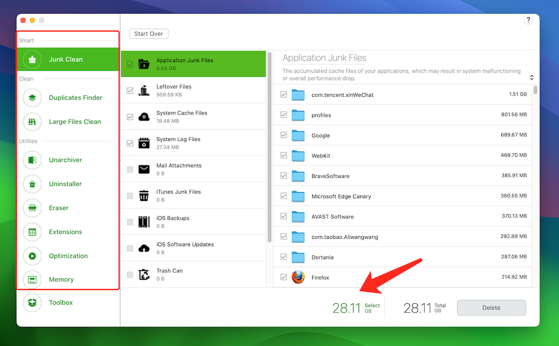Screen dimensions: 559x346
Task: Uncheck the profiles folder checkbox
Action: 284,115
